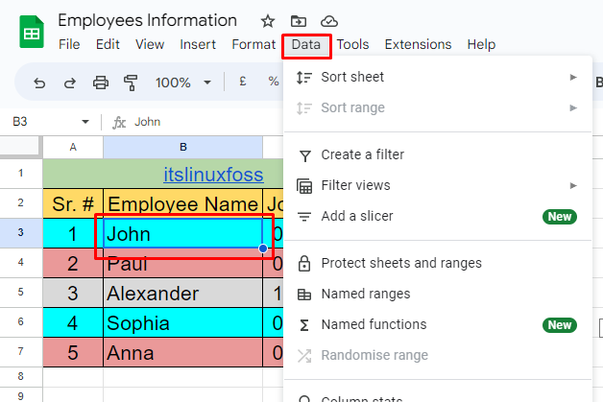603x402 pixels.
Task: Open the Format menu
Action: (253, 44)
